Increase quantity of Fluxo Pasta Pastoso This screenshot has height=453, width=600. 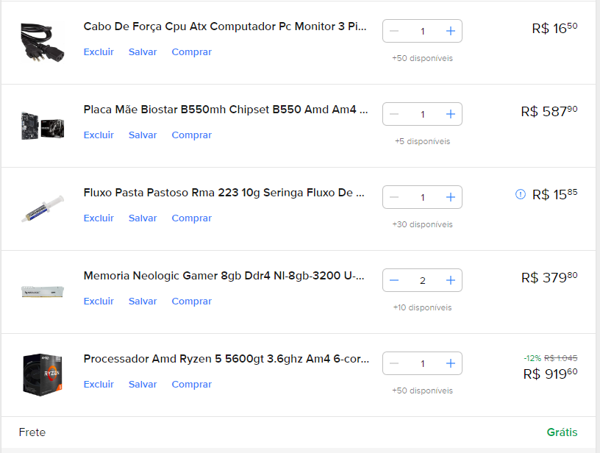pyautogui.click(x=451, y=197)
